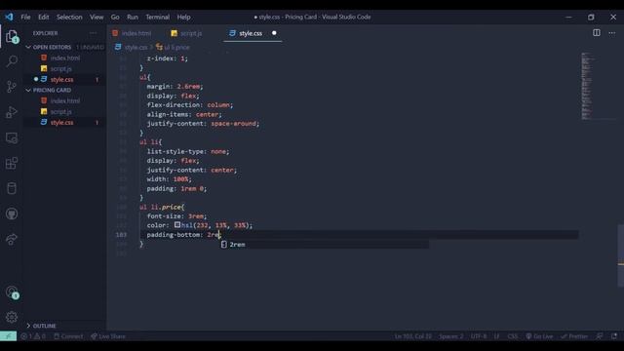Click the remote window status icon
This screenshot has height=351, width=624.
tap(9, 336)
